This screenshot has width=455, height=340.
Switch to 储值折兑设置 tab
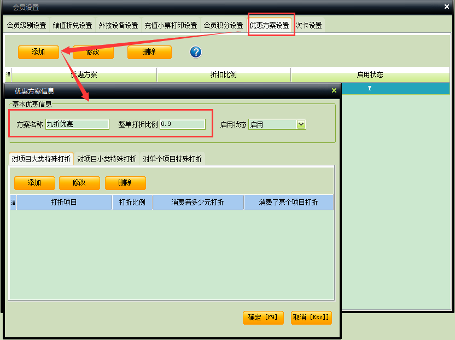coord(72,26)
